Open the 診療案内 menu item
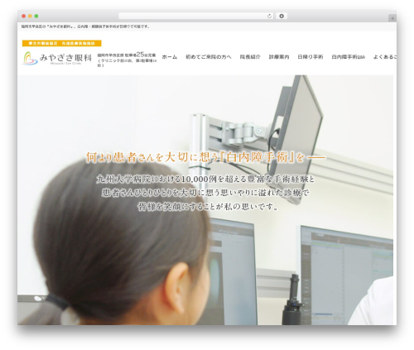Viewport: 414px width, 350px height. click(279, 57)
